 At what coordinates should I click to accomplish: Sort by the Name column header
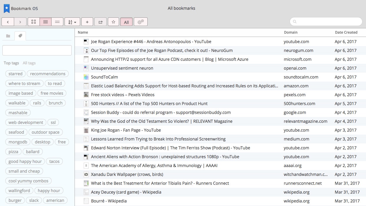coord(83,32)
